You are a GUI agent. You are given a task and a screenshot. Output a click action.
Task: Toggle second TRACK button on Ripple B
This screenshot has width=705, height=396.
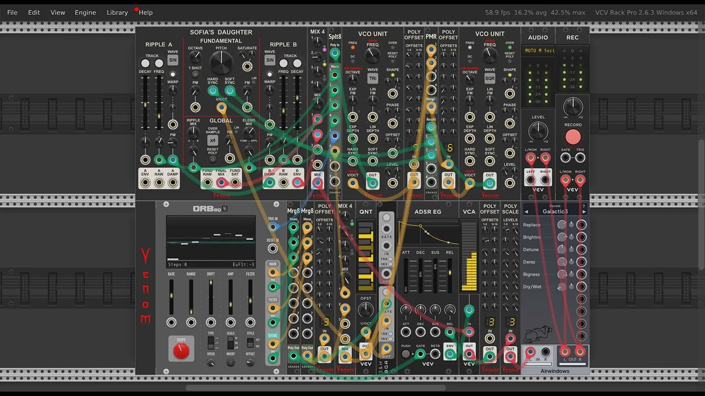point(297,63)
